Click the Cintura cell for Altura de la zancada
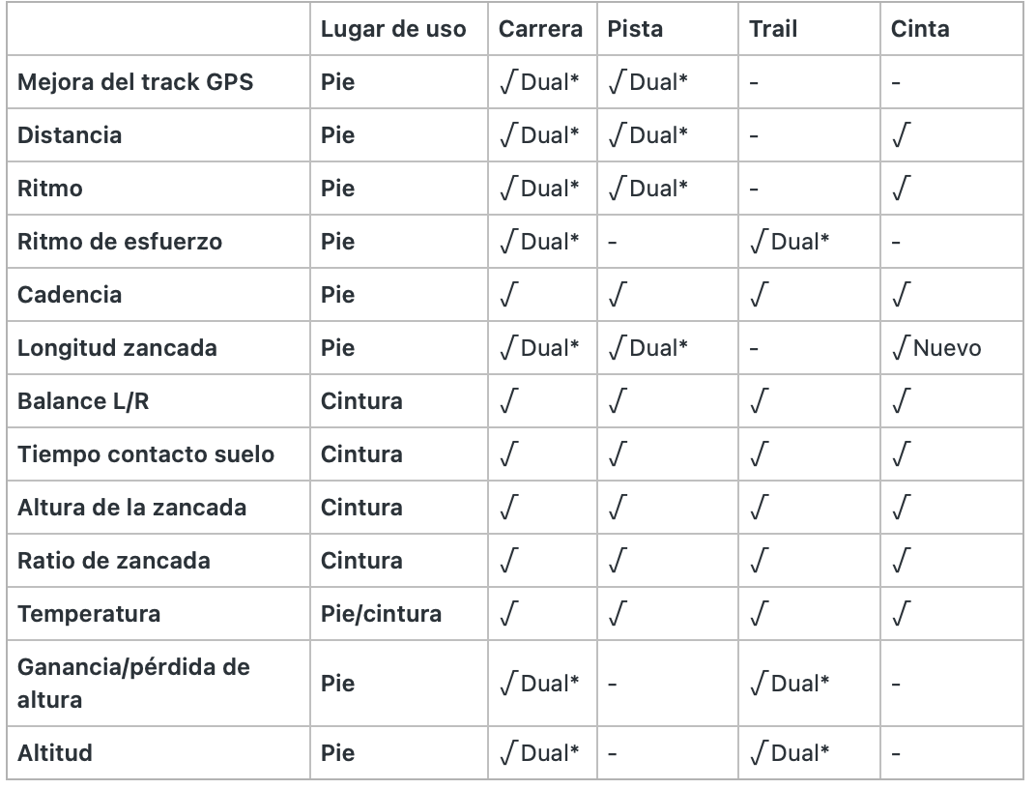Viewport: 1036px width, 789px height. (361, 508)
